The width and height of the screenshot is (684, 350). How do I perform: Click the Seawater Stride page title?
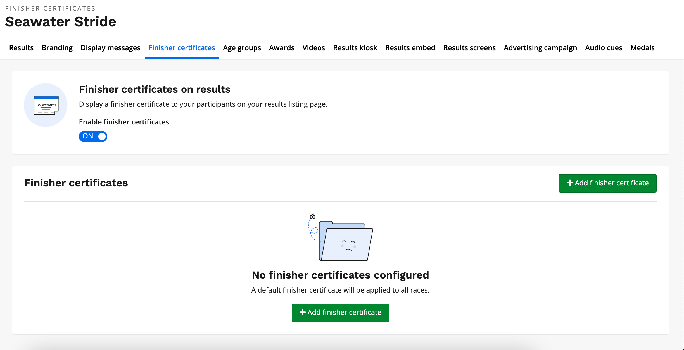point(60,22)
